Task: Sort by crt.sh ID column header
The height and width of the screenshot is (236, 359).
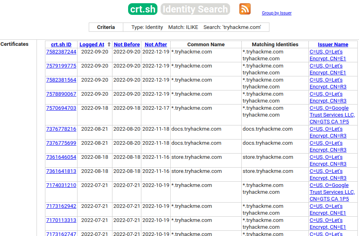Action: [61, 45]
